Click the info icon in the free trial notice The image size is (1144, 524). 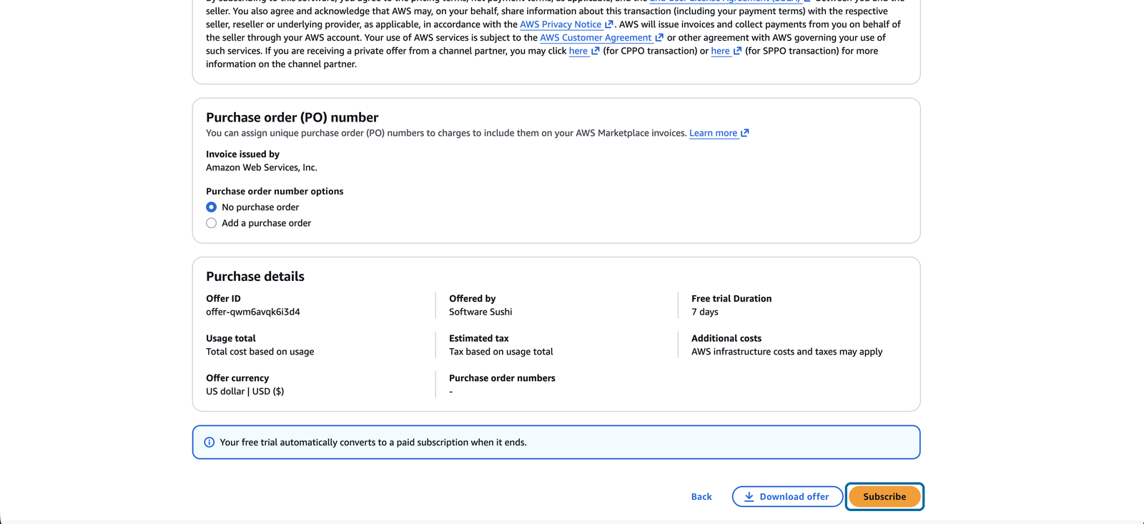pyautogui.click(x=209, y=443)
